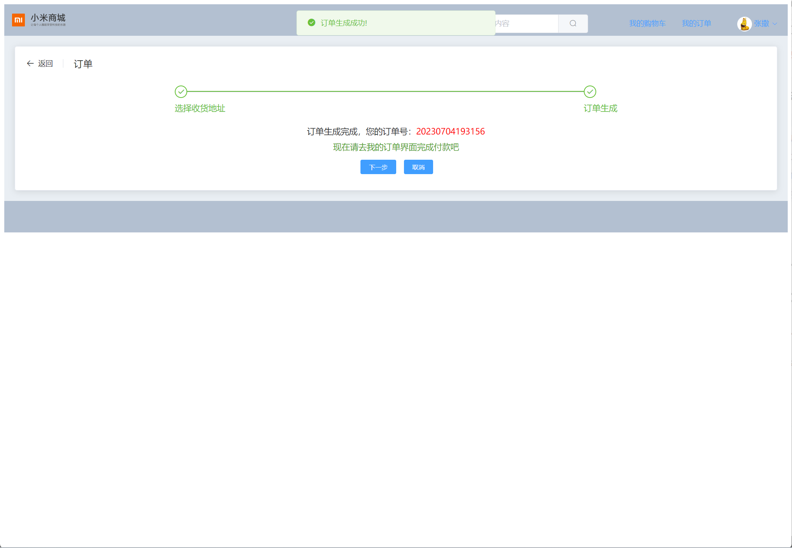This screenshot has height=548, width=792.
Task: Open 我的购物车 shopping cart link
Action: click(647, 24)
